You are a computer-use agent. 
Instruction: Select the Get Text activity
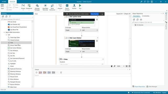[x=13, y=53]
